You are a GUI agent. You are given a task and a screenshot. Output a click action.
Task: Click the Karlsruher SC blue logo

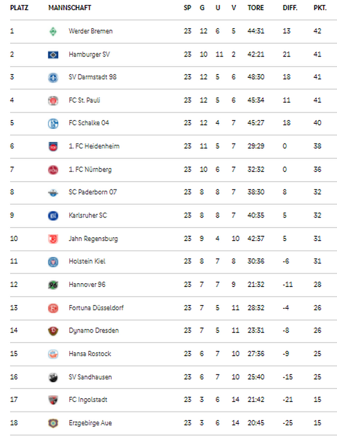pos(53,216)
